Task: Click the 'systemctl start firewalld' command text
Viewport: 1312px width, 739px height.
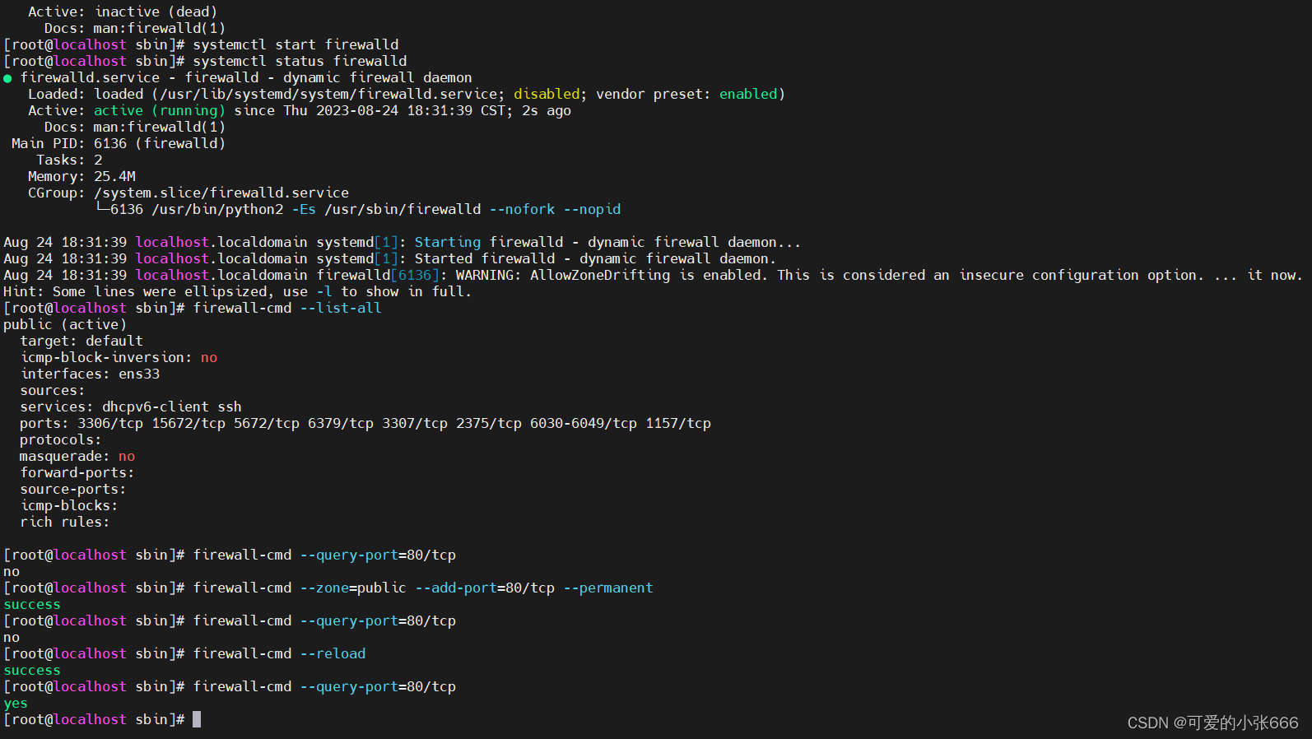Action: 295,44
